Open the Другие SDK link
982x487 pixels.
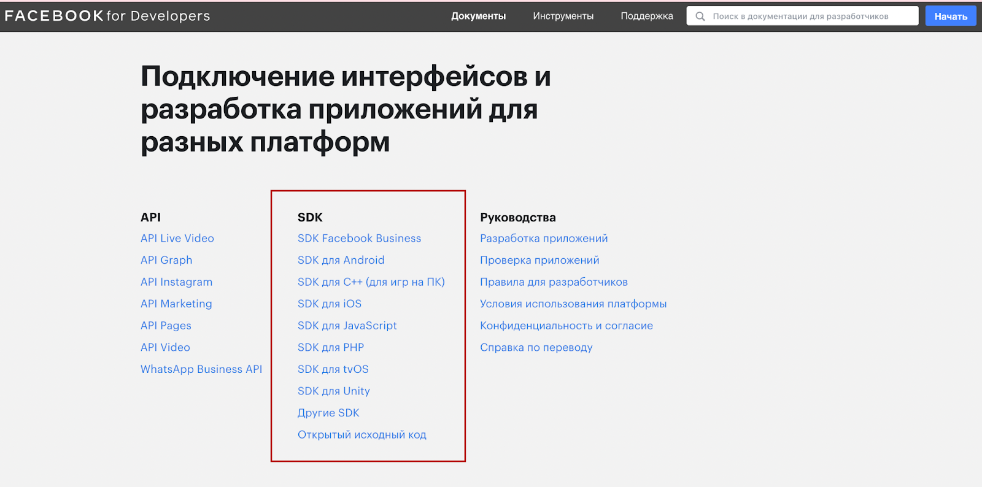(x=328, y=413)
